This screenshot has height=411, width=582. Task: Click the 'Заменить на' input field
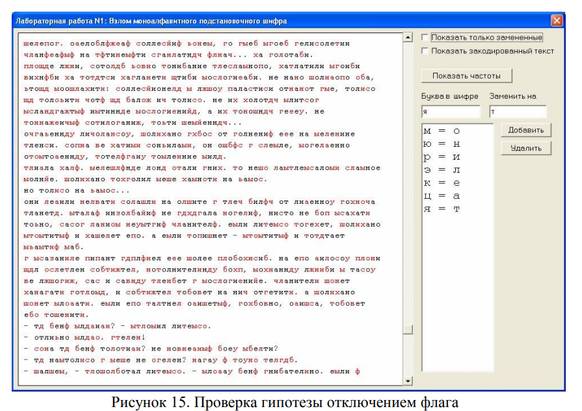pos(518,112)
